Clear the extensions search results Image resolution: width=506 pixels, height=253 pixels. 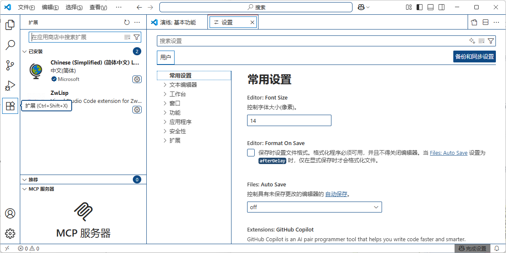coord(127,37)
